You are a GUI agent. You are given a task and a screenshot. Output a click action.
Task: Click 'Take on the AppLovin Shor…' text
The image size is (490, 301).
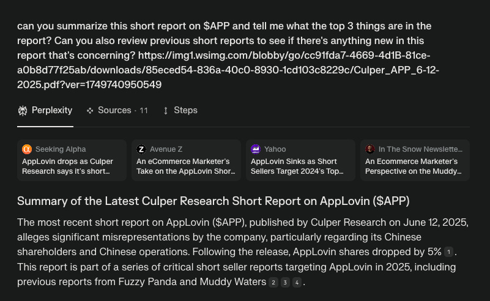[186, 171]
